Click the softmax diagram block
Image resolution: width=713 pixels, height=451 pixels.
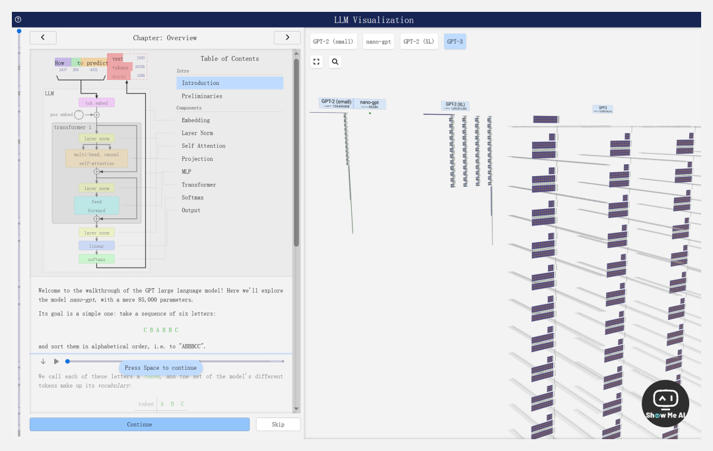[96, 259]
